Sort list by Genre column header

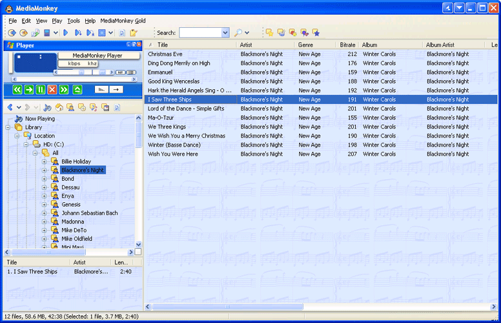[314, 45]
